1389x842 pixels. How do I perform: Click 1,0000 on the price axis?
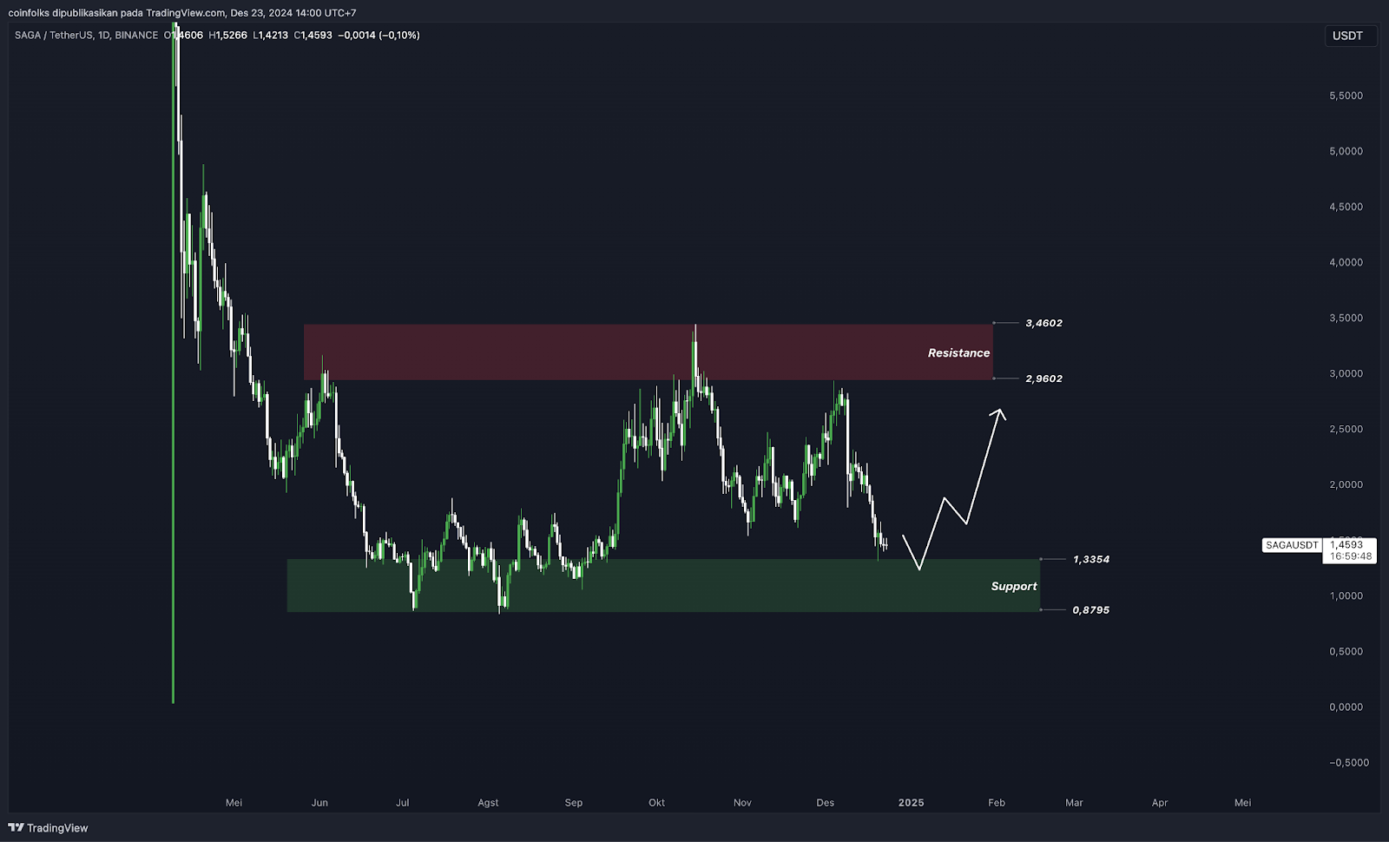tap(1346, 595)
